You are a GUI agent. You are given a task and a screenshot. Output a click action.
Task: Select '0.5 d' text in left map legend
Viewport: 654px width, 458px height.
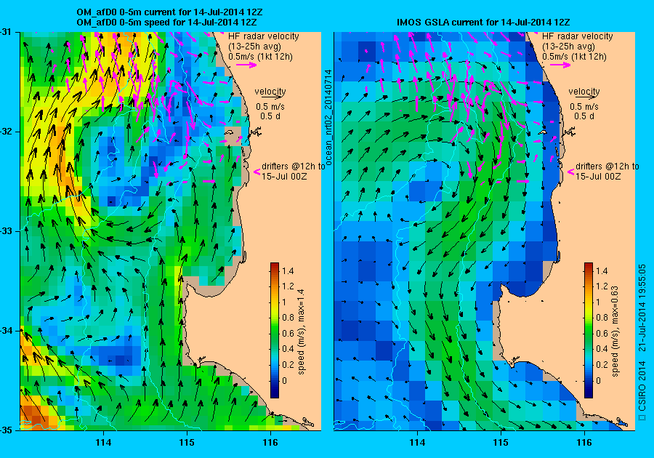pos(270,116)
